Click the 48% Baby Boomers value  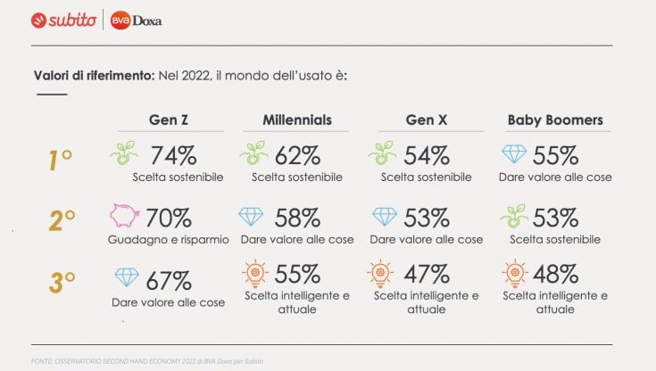tap(555, 275)
